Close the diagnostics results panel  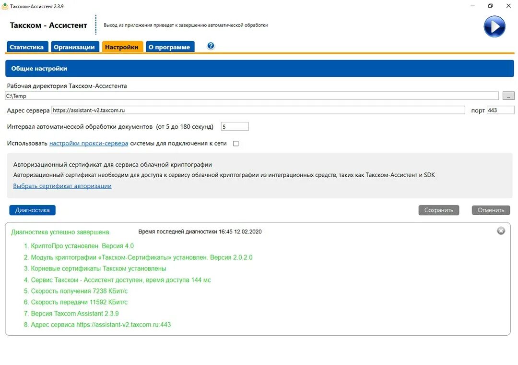point(501,231)
